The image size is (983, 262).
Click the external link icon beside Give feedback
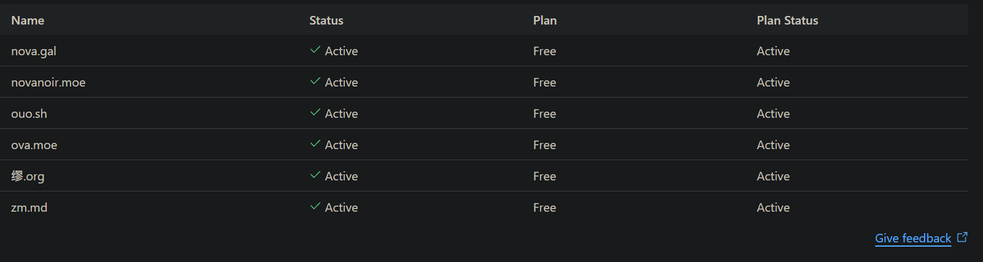(962, 237)
